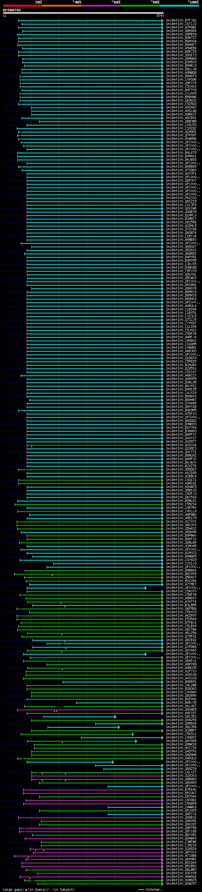Select hit label UniRef100_B7R180
Image resolution: width=202 pixels, height=892 pixels.
pos(181,789)
